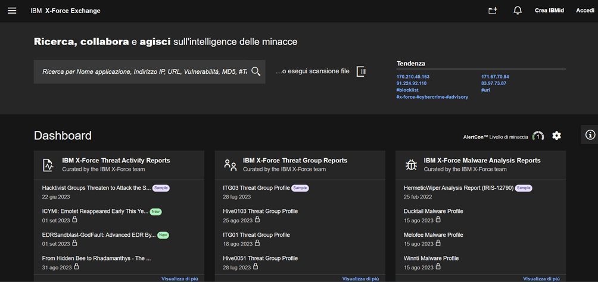Click the date 25 feb 2022
The height and width of the screenshot is (282, 598).
(x=418, y=197)
